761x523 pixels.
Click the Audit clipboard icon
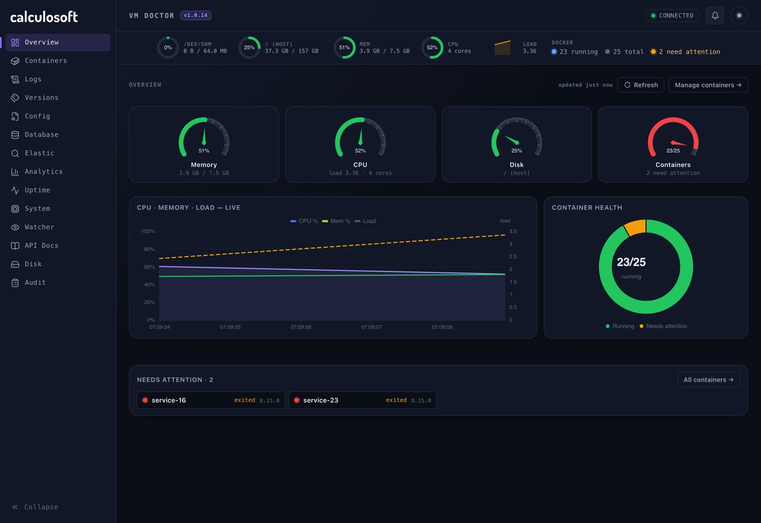click(15, 283)
